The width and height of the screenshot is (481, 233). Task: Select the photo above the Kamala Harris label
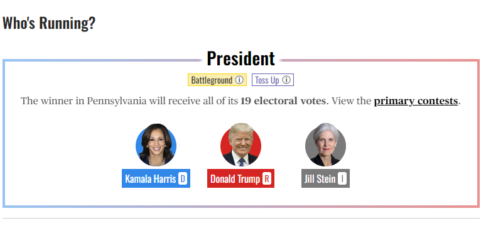[156, 145]
